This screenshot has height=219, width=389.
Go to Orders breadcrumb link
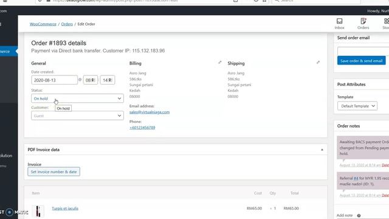[67, 24]
